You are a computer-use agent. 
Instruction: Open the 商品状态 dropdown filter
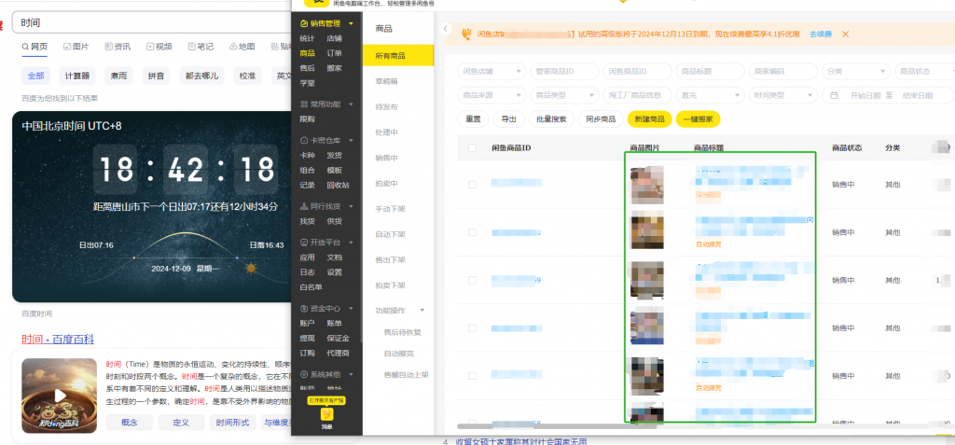[924, 71]
